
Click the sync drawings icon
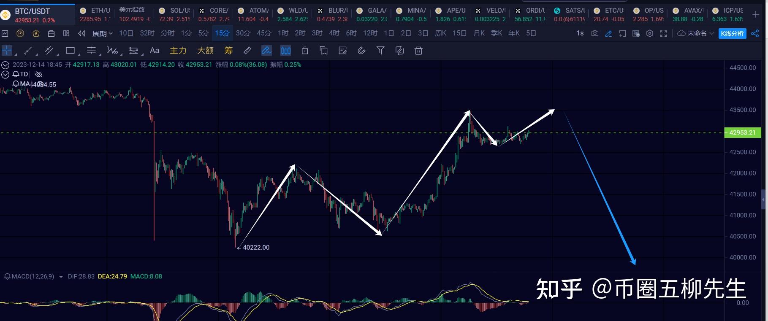coord(399,51)
